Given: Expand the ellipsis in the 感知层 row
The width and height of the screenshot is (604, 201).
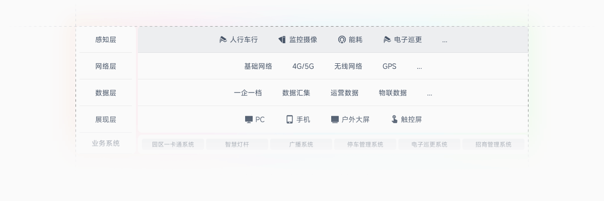Looking at the screenshot, I should tap(444, 40).
